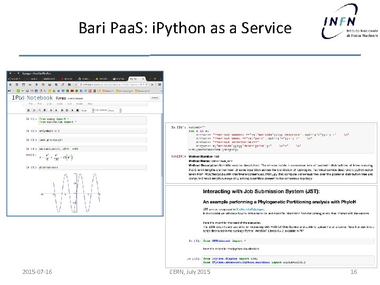Move the cell up with arrow icon
This screenshot has height=285, width=380.
51,110
